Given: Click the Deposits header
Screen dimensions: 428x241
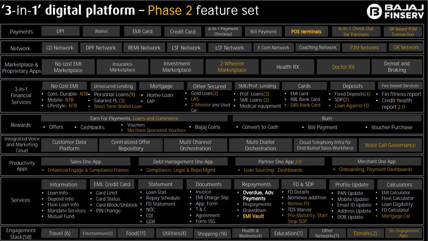Looking at the screenshot, I should tap(352, 86).
